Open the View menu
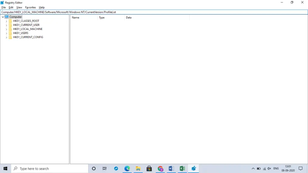The height and width of the screenshot is (173, 308). [19, 8]
